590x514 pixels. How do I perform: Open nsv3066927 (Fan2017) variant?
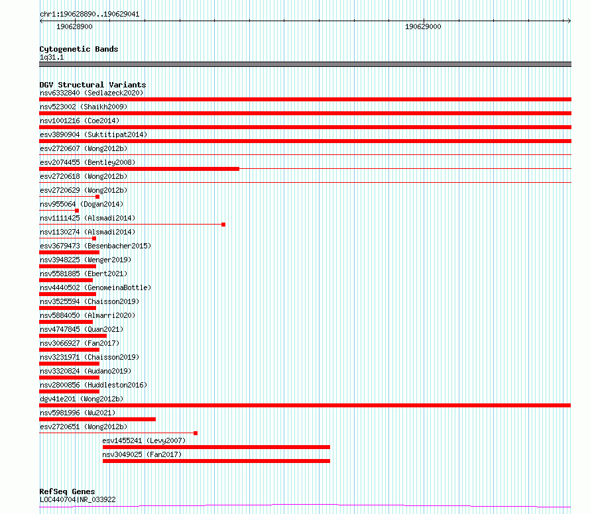coord(80,343)
